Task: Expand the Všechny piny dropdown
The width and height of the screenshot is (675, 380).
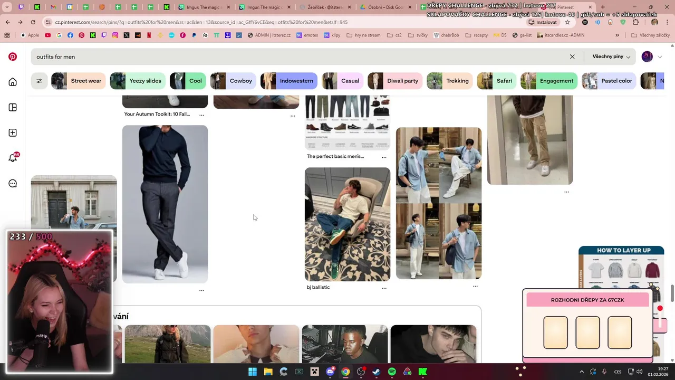Action: click(611, 56)
